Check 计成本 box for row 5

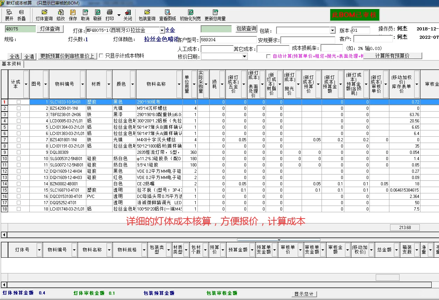pos(19,127)
